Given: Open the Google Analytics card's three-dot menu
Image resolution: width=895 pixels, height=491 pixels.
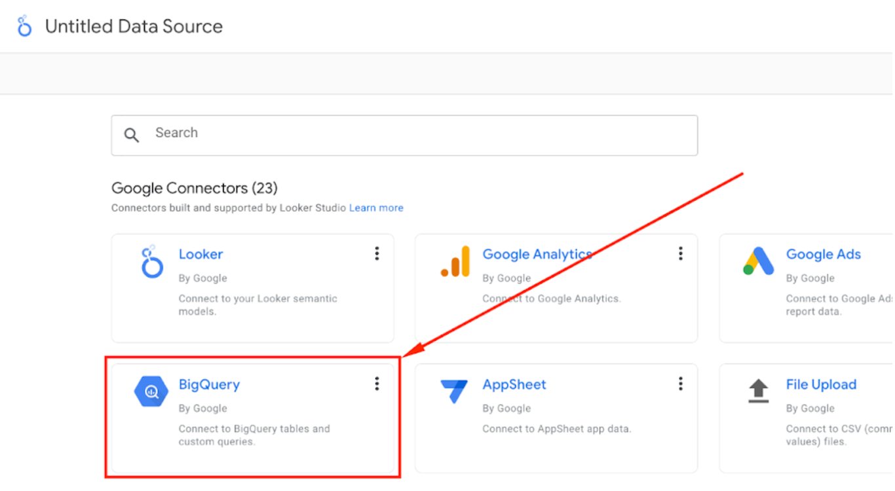Looking at the screenshot, I should click(x=681, y=253).
